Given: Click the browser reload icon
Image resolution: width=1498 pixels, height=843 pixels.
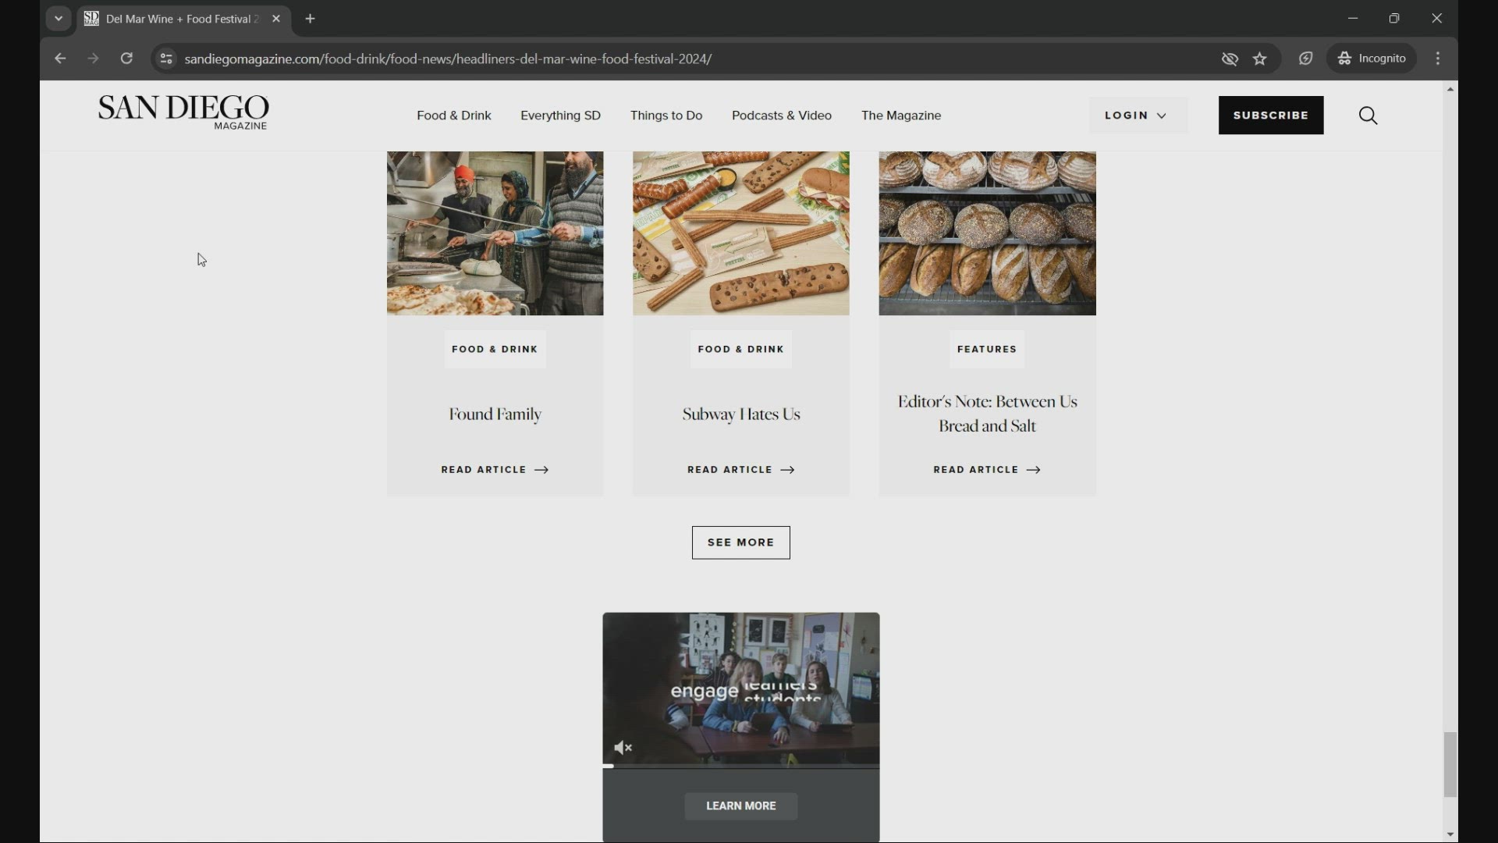Looking at the screenshot, I should click(x=126, y=59).
